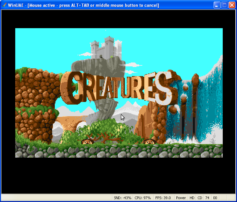Click the right creature peeking from grass
This screenshot has height=202, width=237.
click(x=150, y=141)
